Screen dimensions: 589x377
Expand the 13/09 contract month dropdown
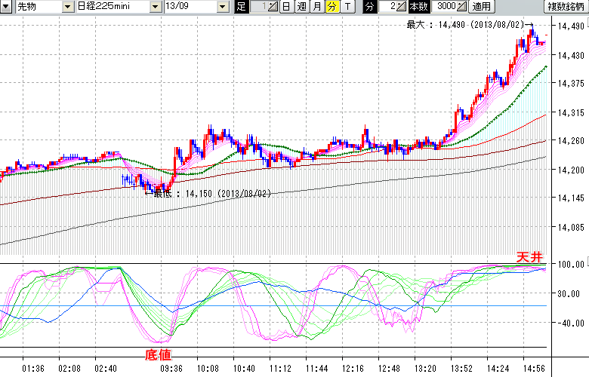pyautogui.click(x=222, y=7)
